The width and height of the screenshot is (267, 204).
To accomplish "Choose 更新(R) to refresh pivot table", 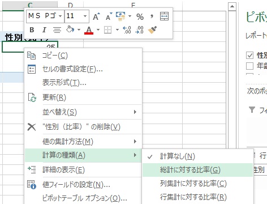I will click(x=83, y=97).
